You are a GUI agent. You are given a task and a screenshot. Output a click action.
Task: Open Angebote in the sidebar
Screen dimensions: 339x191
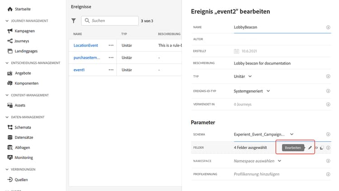(x=23, y=73)
